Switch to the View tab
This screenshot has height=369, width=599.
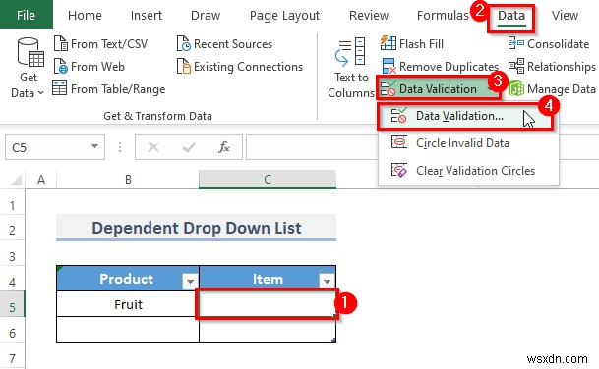coord(565,16)
